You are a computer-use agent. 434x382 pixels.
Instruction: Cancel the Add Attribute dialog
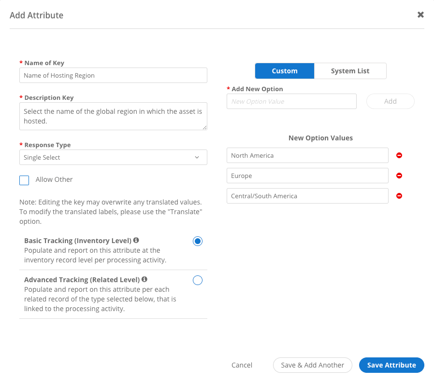[242, 365]
